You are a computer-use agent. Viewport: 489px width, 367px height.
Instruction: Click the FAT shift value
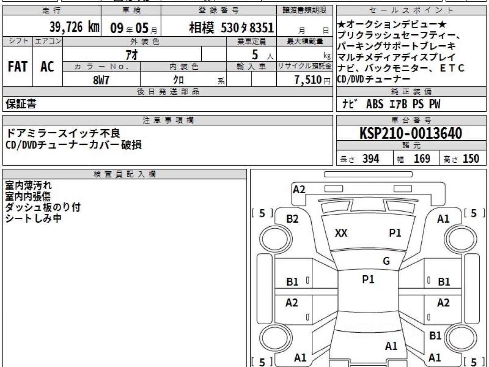pos(18,67)
